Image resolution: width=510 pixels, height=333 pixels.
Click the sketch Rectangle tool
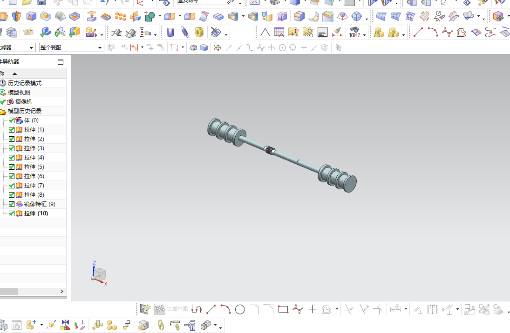click(283, 309)
